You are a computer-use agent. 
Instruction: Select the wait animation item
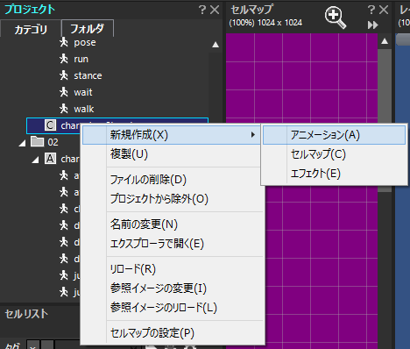click(83, 92)
